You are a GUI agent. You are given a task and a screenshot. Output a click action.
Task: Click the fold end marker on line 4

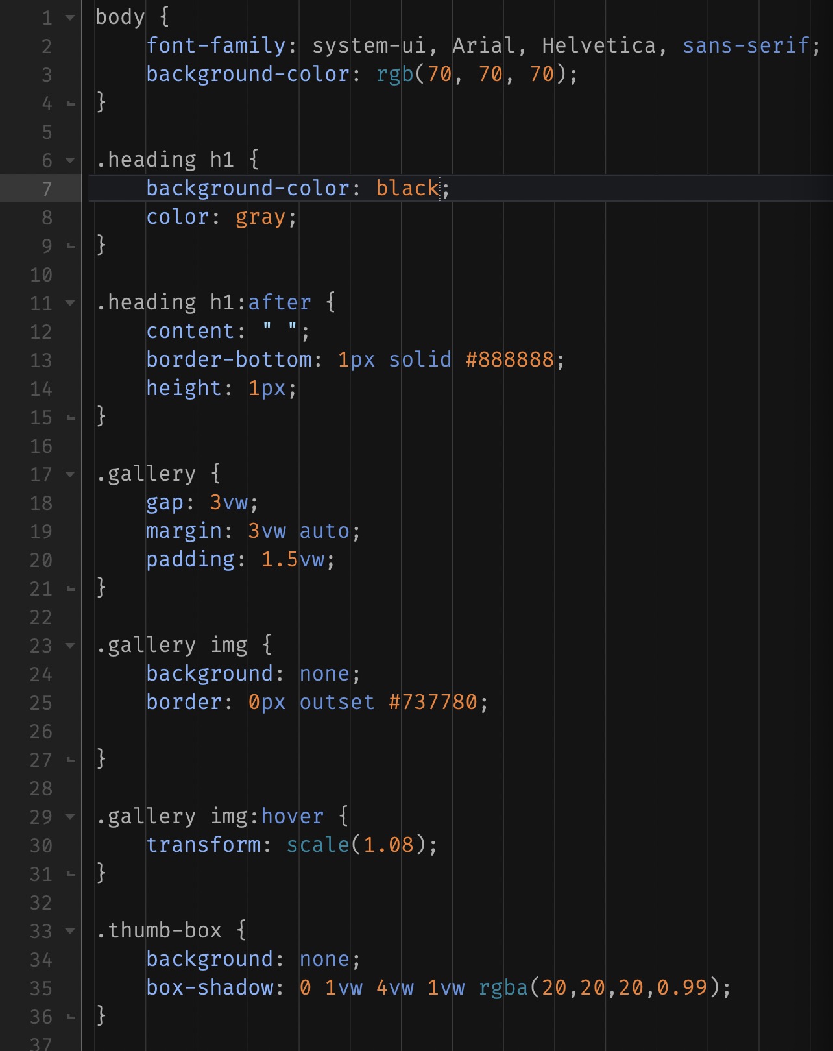pyautogui.click(x=71, y=104)
